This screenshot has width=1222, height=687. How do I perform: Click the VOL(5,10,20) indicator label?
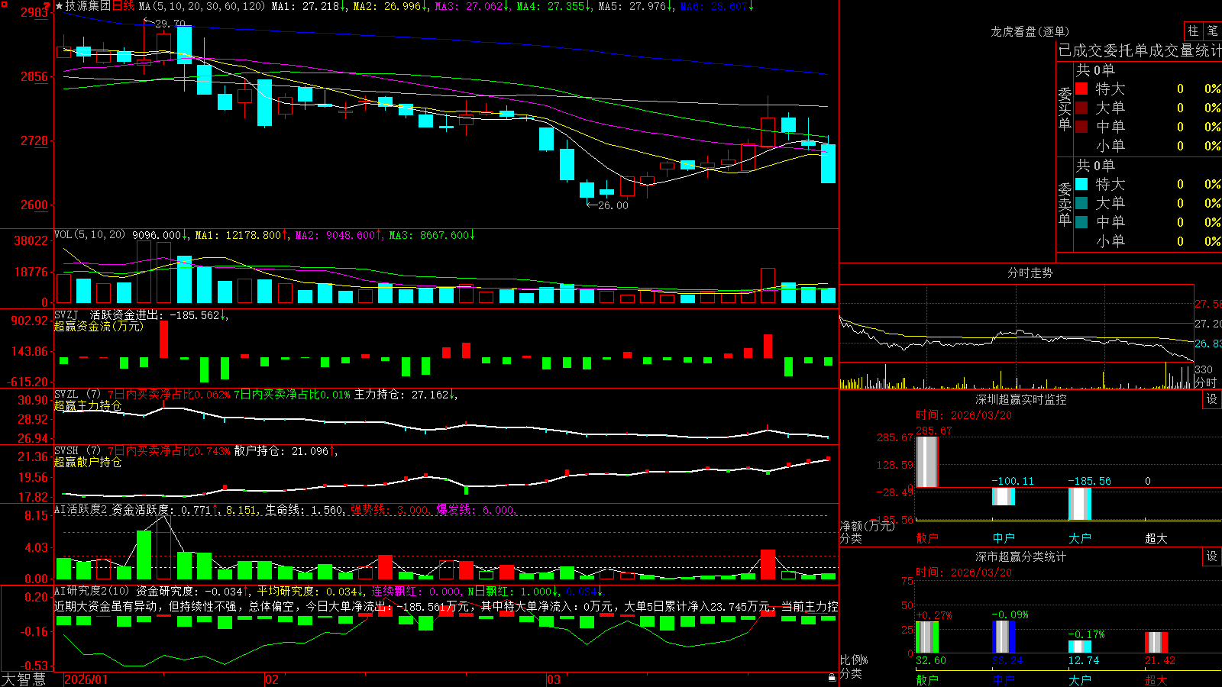[89, 235]
